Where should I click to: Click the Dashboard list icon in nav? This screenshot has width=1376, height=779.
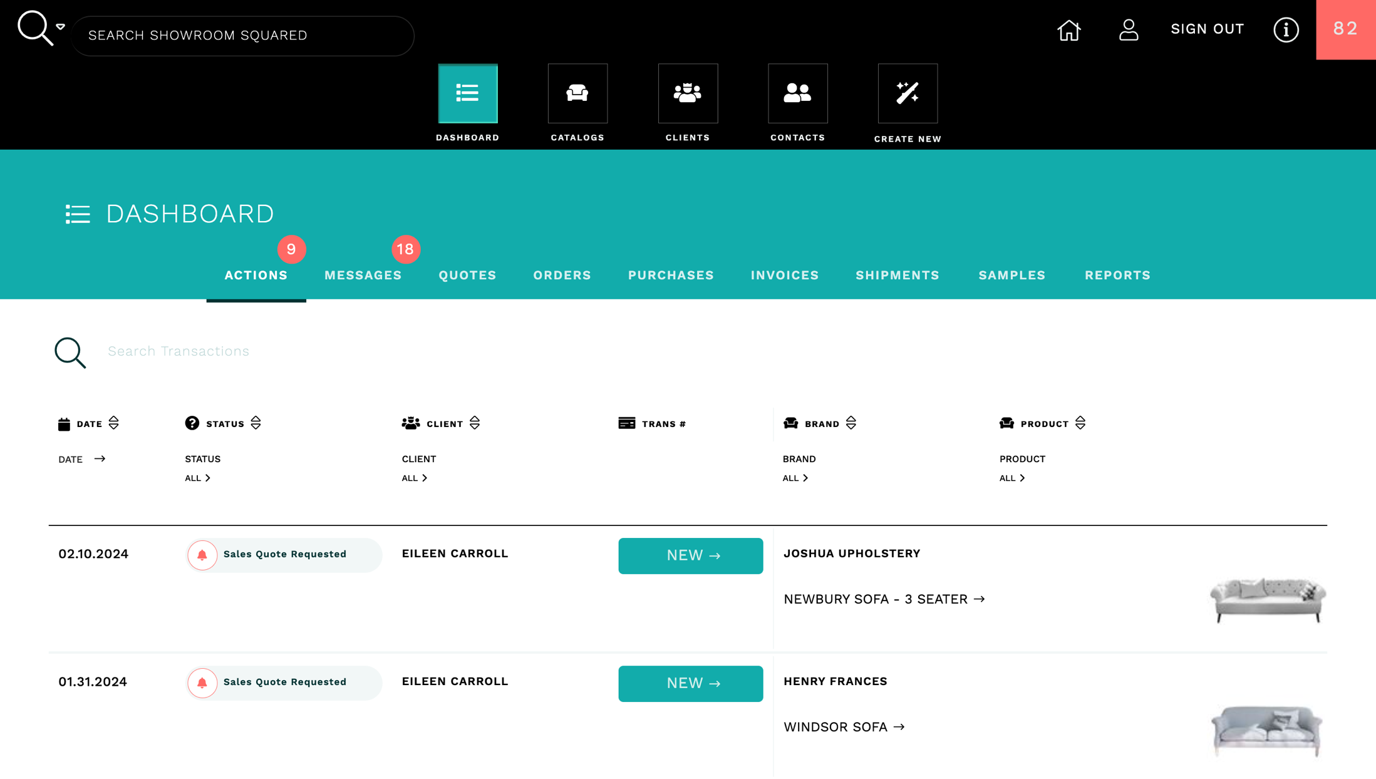point(467,93)
